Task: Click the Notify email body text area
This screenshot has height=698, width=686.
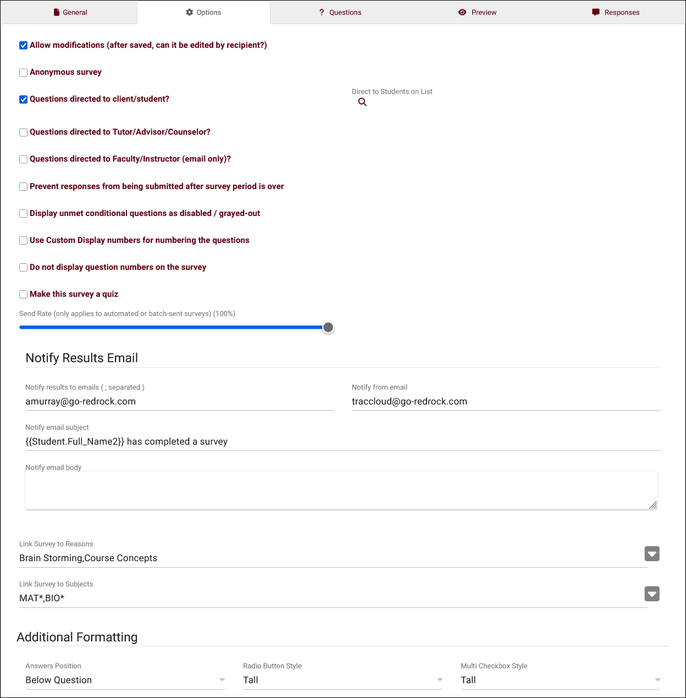Action: [341, 490]
